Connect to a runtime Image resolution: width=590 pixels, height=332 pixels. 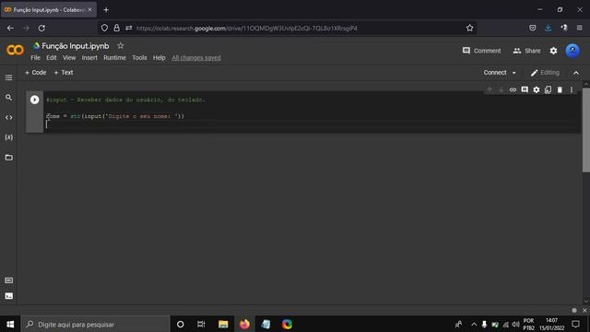click(x=495, y=73)
